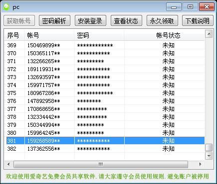Click 未知 status in row 378

click(168, 117)
